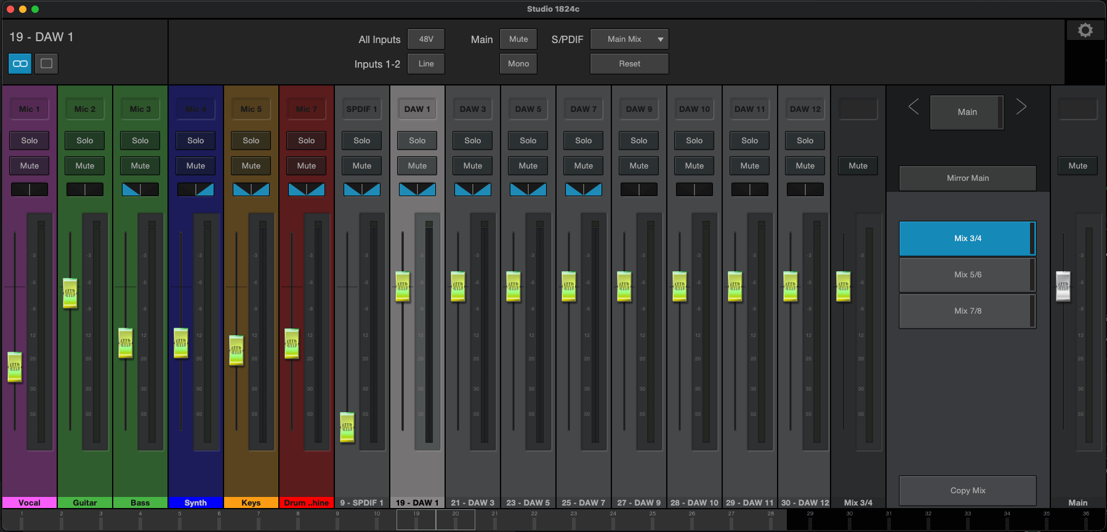Image resolution: width=1107 pixels, height=532 pixels.
Task: Click the Keys channel name label
Action: pyautogui.click(x=251, y=502)
